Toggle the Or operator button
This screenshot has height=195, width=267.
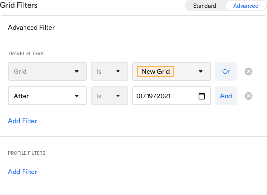226,71
